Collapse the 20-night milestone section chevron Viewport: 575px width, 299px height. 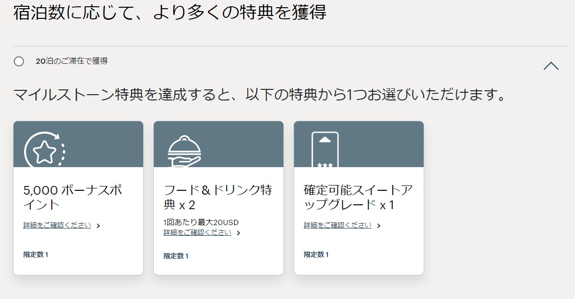[x=551, y=66]
